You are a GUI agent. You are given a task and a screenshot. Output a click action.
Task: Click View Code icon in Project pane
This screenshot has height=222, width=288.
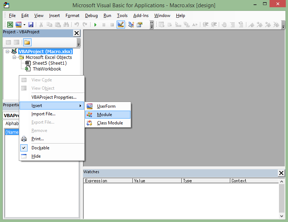coord(8,42)
